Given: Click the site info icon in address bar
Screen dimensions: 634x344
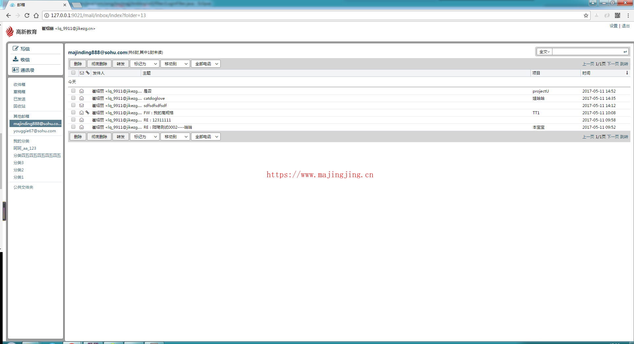Looking at the screenshot, I should point(47,15).
